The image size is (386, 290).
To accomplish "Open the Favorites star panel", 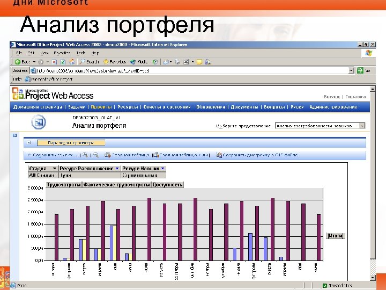I will click(x=115, y=62).
